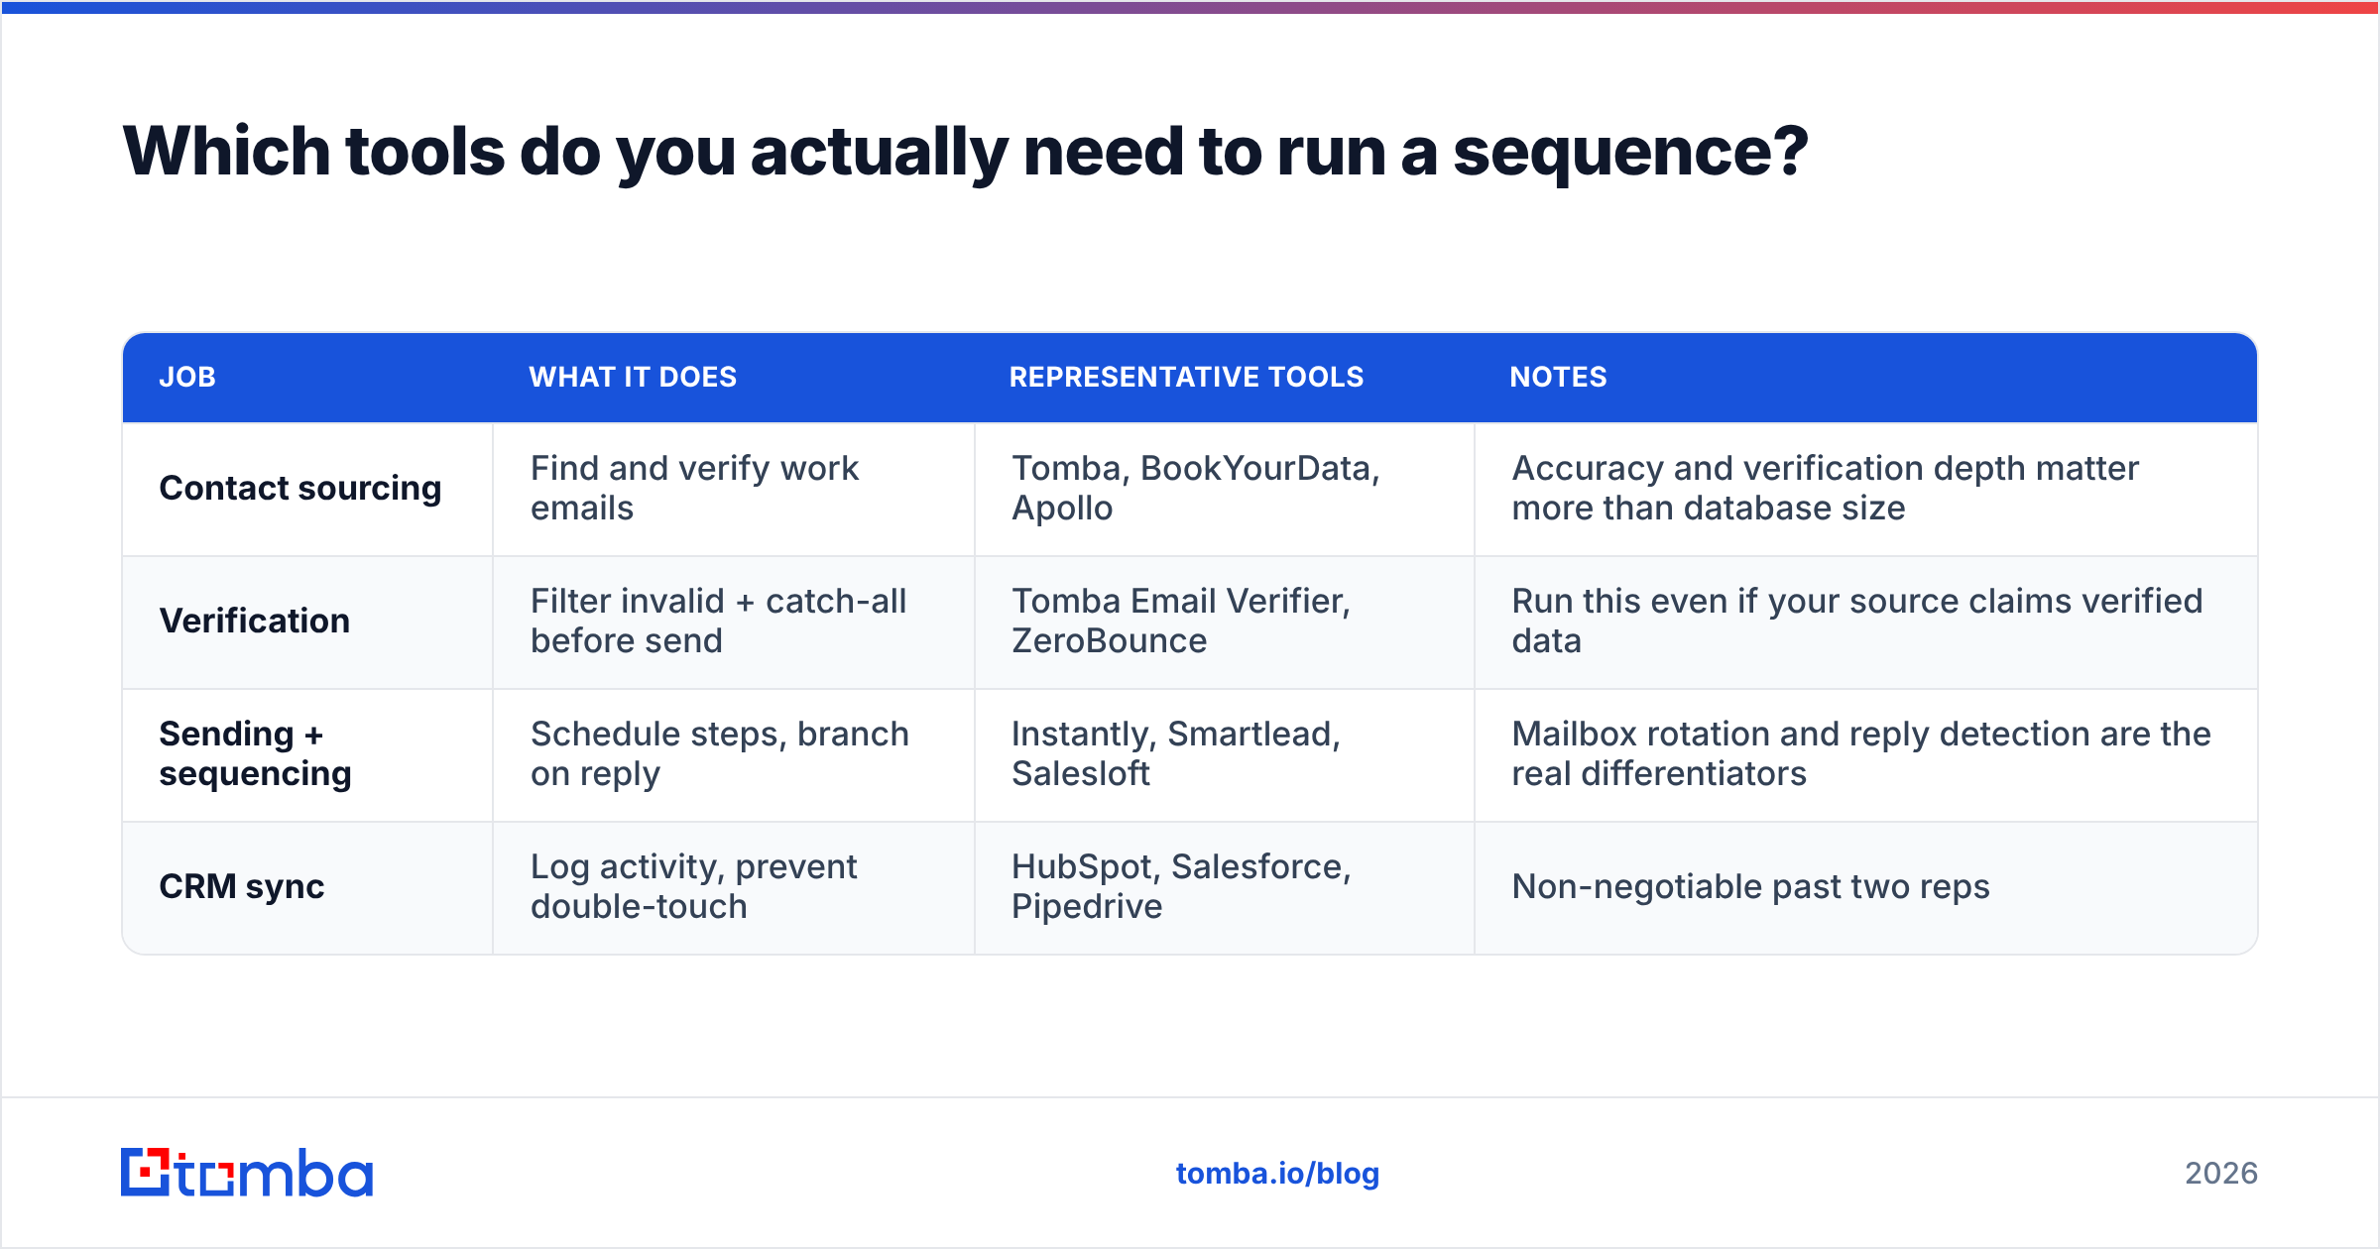Click the Sending + sequencing row label
Viewport: 2380px width, 1249px height.
tap(255, 753)
